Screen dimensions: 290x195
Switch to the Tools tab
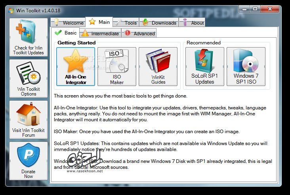tap(126, 22)
